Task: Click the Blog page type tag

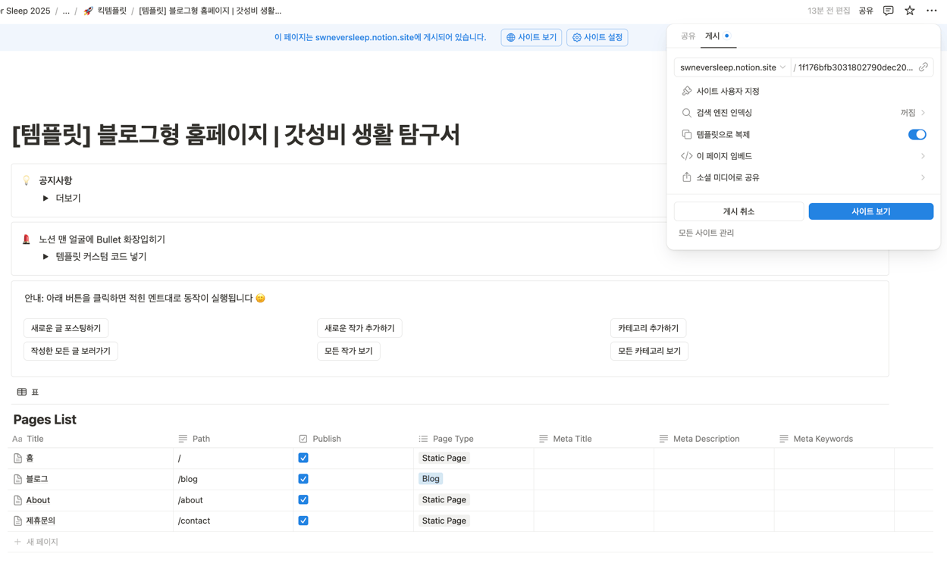Action: [431, 479]
